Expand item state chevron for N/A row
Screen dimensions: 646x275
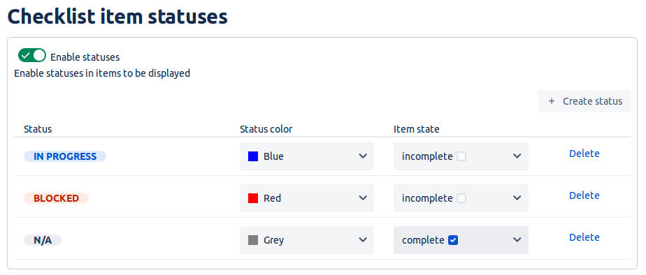point(517,240)
